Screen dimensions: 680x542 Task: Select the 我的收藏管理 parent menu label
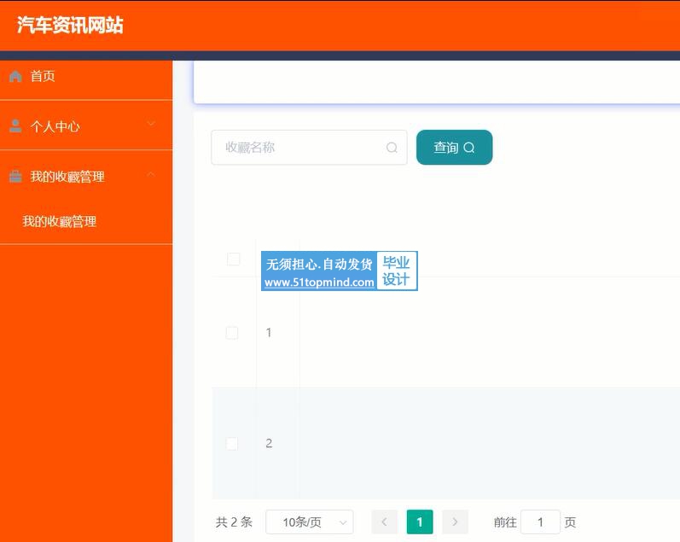click(x=67, y=177)
